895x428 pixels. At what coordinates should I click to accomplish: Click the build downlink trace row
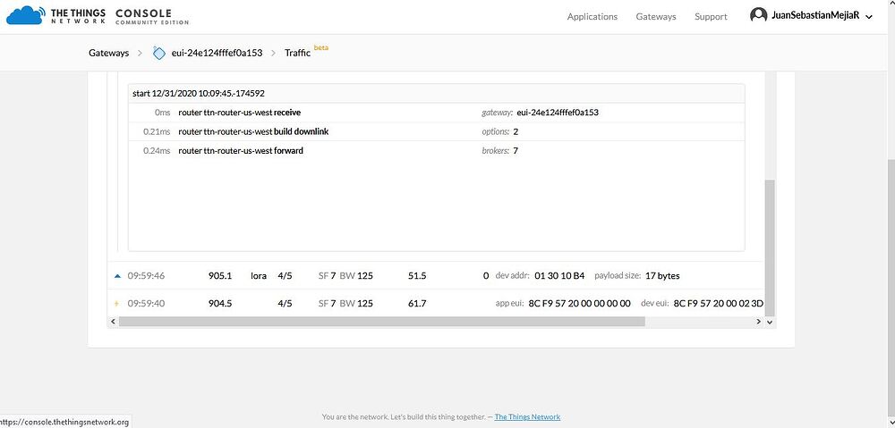coord(436,131)
